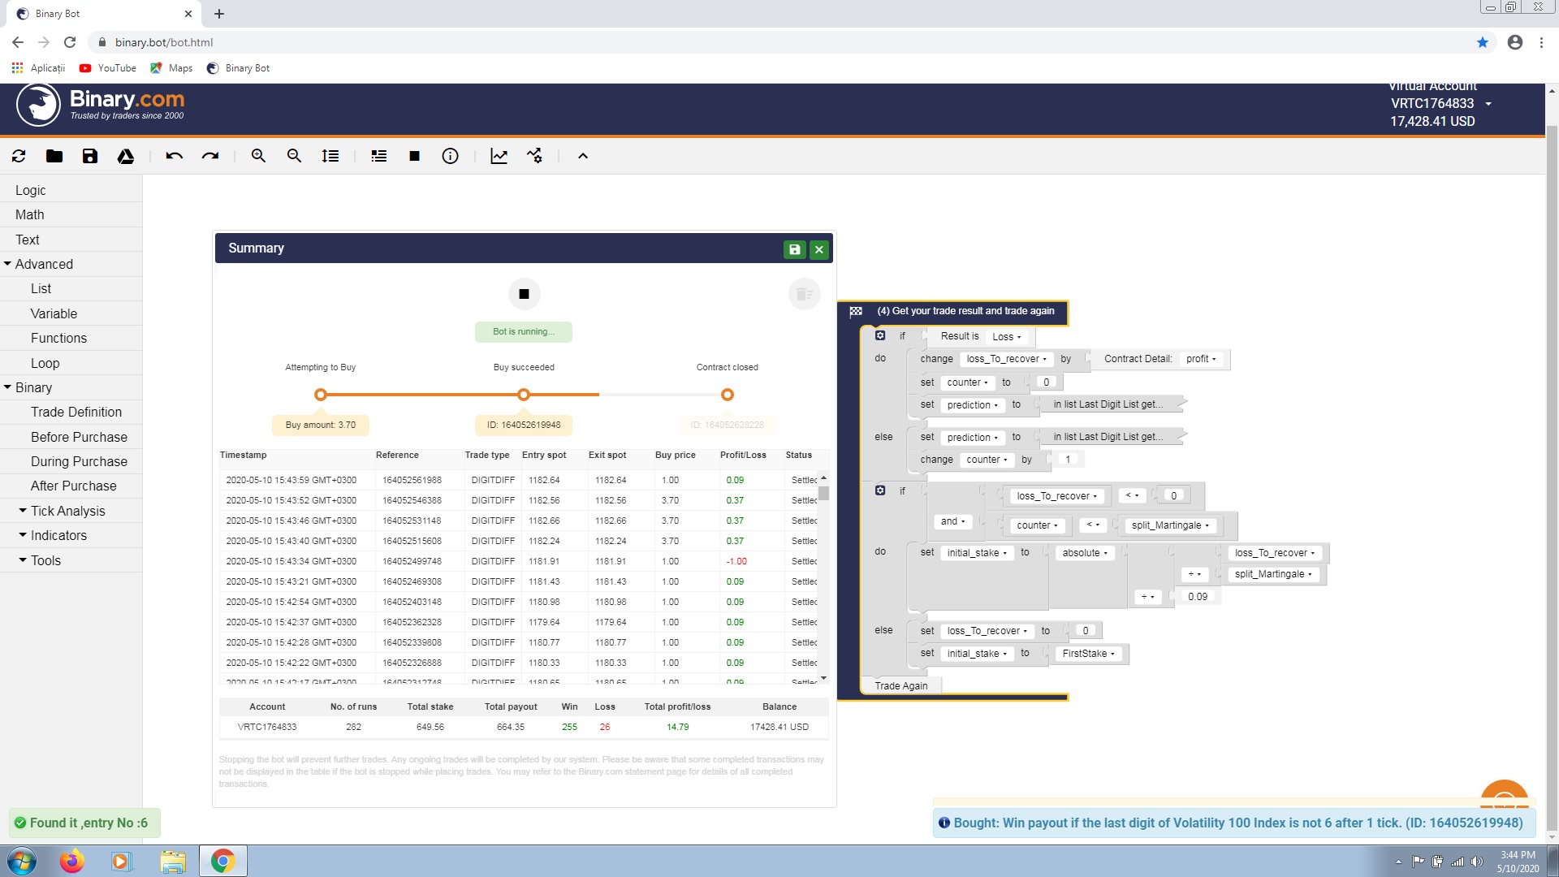Toggle the first if block settings gear

[880, 335]
